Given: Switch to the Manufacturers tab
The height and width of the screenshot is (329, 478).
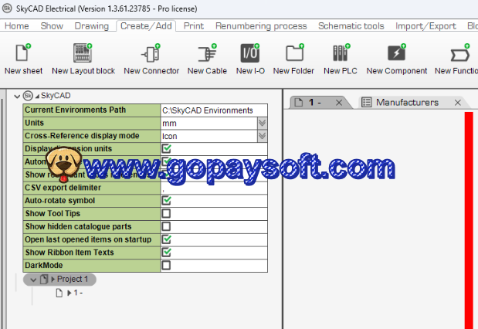Looking at the screenshot, I should 406,102.
